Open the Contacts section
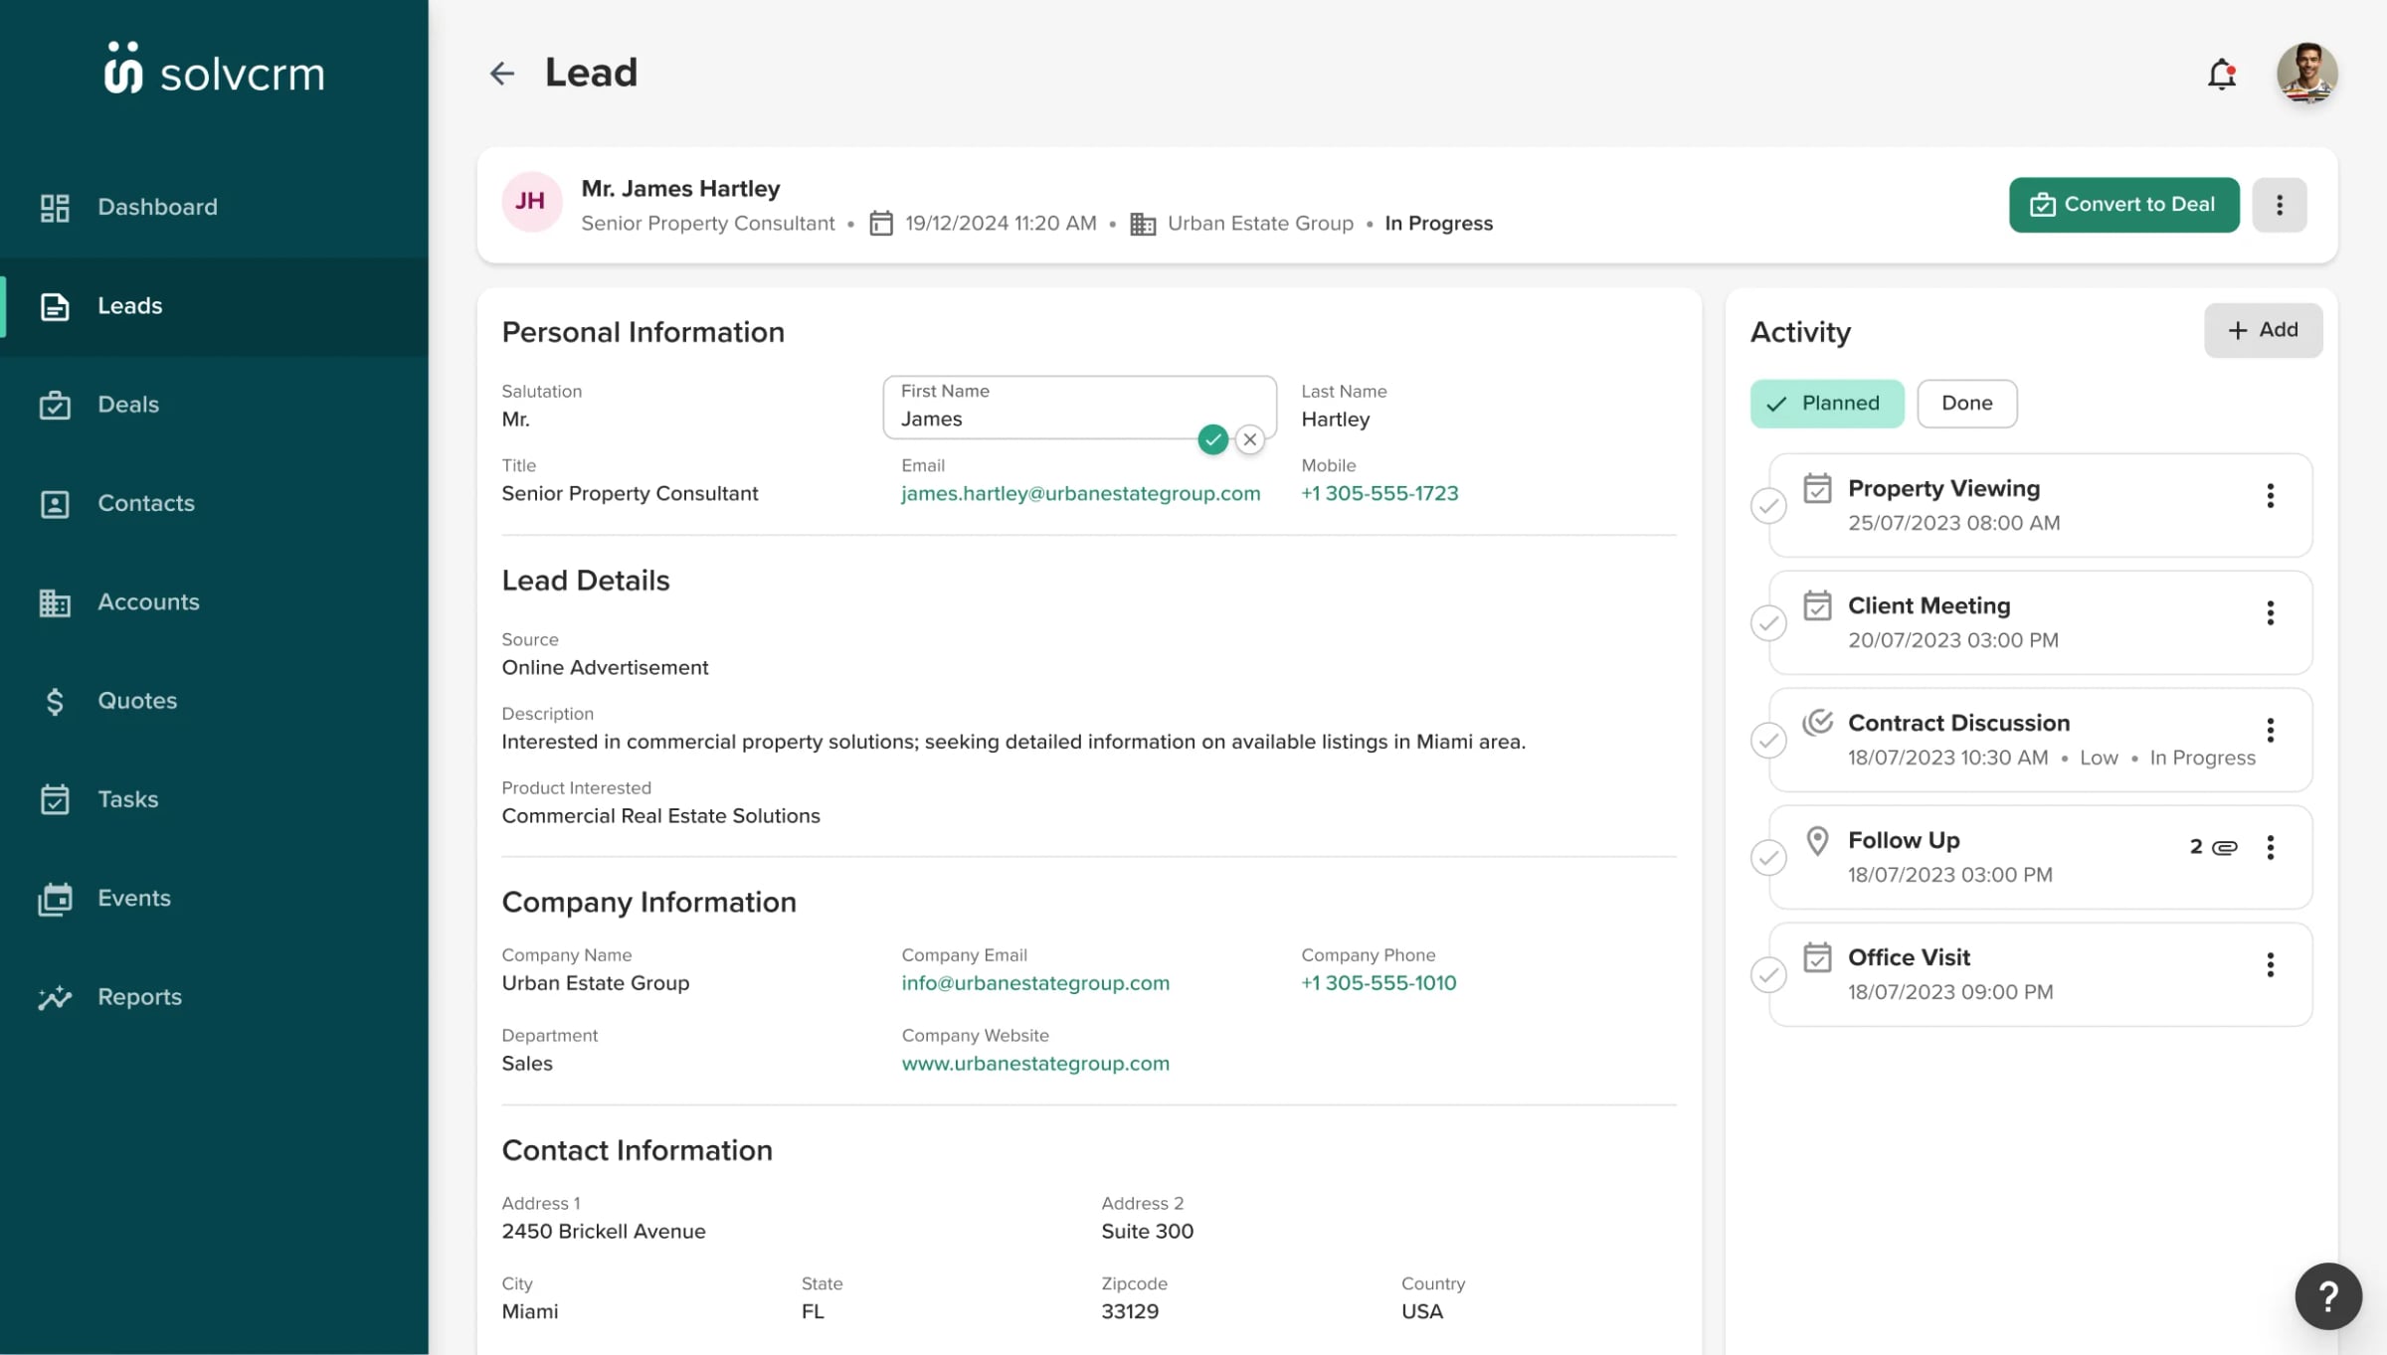This screenshot has width=2387, height=1355. tap(213, 503)
